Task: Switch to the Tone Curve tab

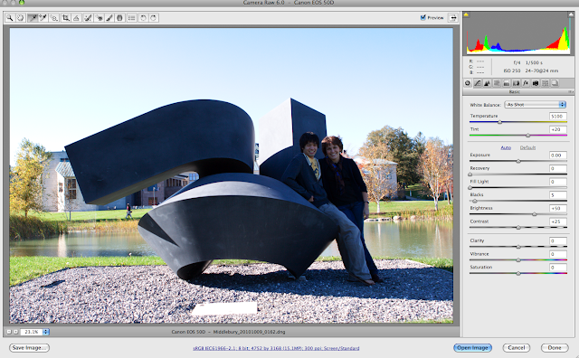Action: 478,83
